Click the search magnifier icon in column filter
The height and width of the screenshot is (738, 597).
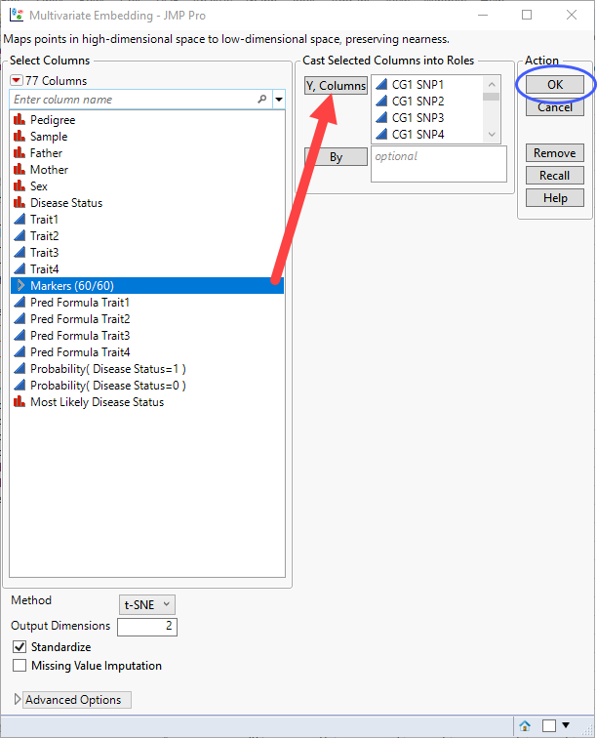pyautogui.click(x=262, y=100)
